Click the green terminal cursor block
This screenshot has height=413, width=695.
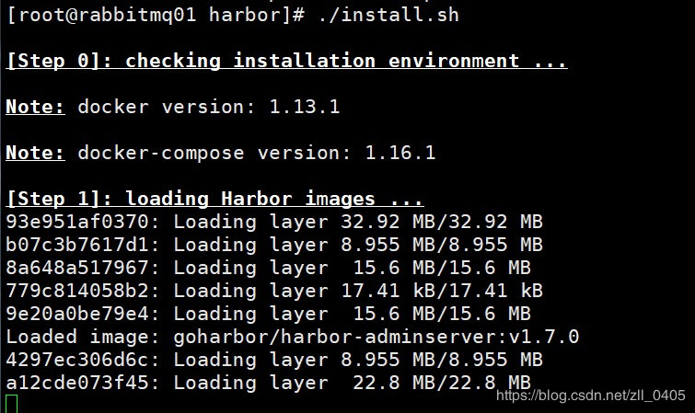click(x=11, y=404)
